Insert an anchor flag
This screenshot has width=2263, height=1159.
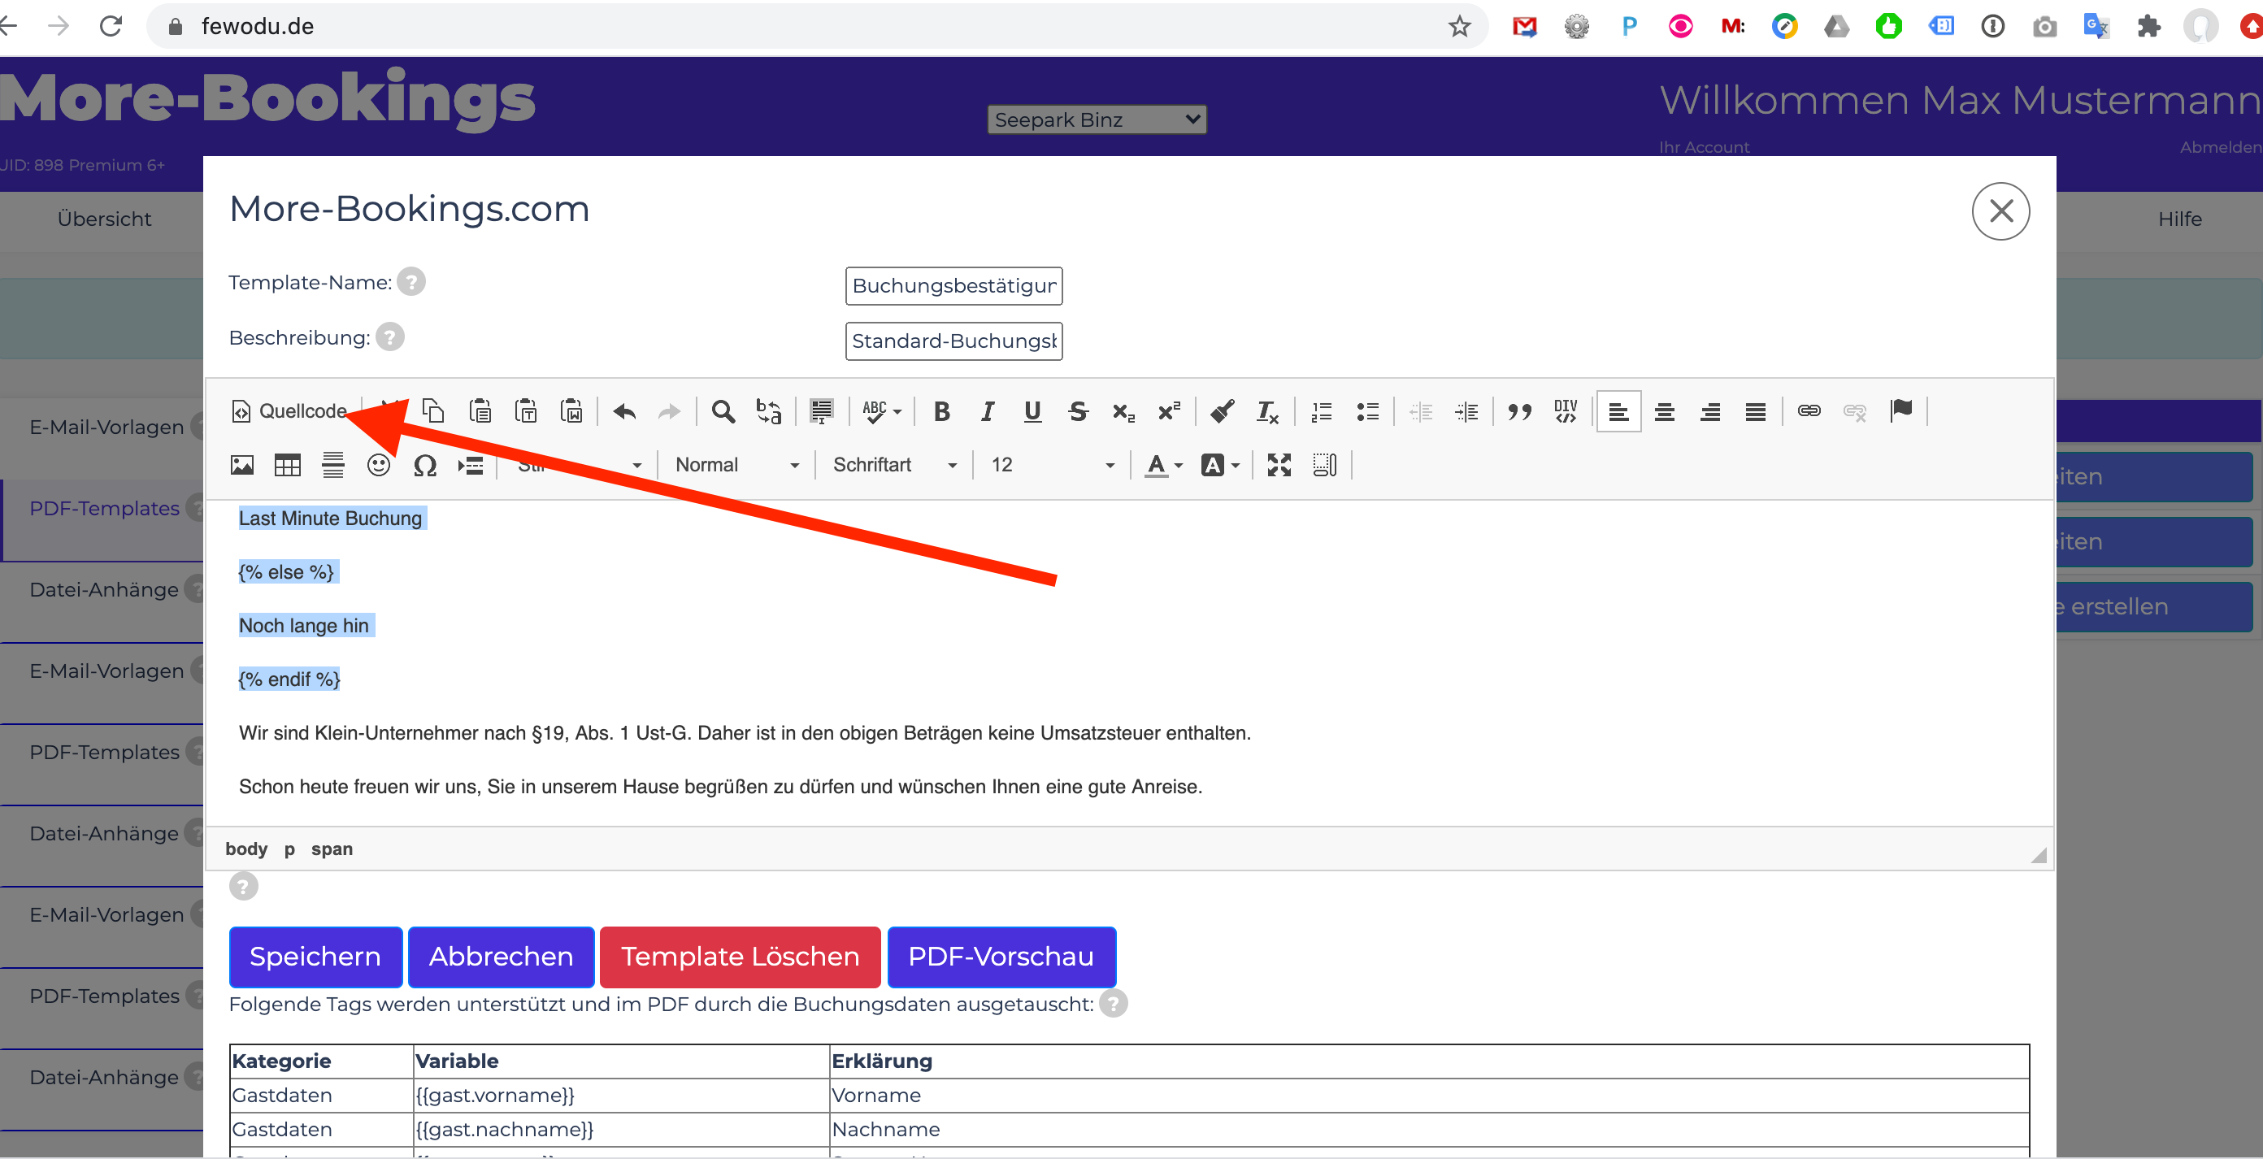tap(1901, 410)
